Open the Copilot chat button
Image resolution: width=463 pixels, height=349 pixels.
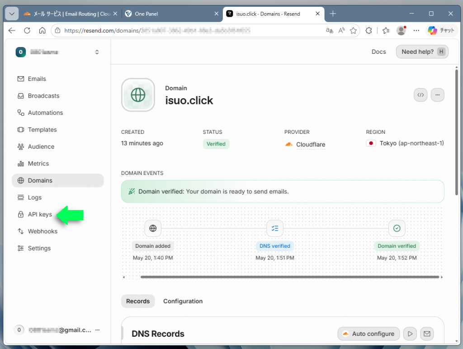click(x=441, y=30)
